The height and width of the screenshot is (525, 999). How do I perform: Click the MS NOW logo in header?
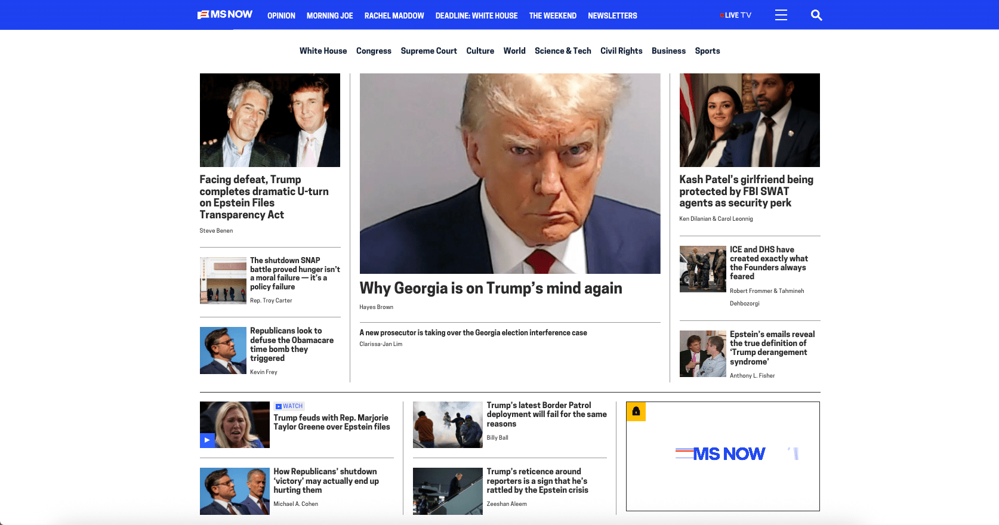225,14
